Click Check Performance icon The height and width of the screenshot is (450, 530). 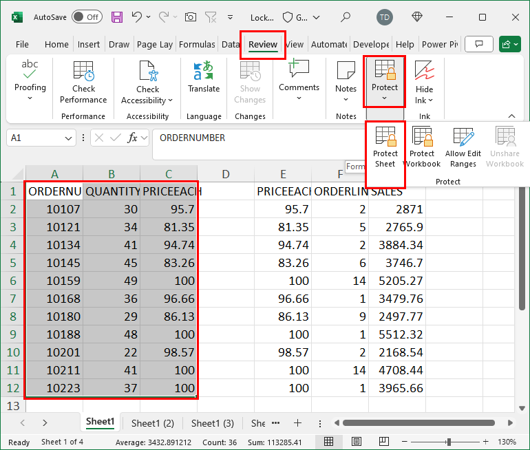point(83,72)
